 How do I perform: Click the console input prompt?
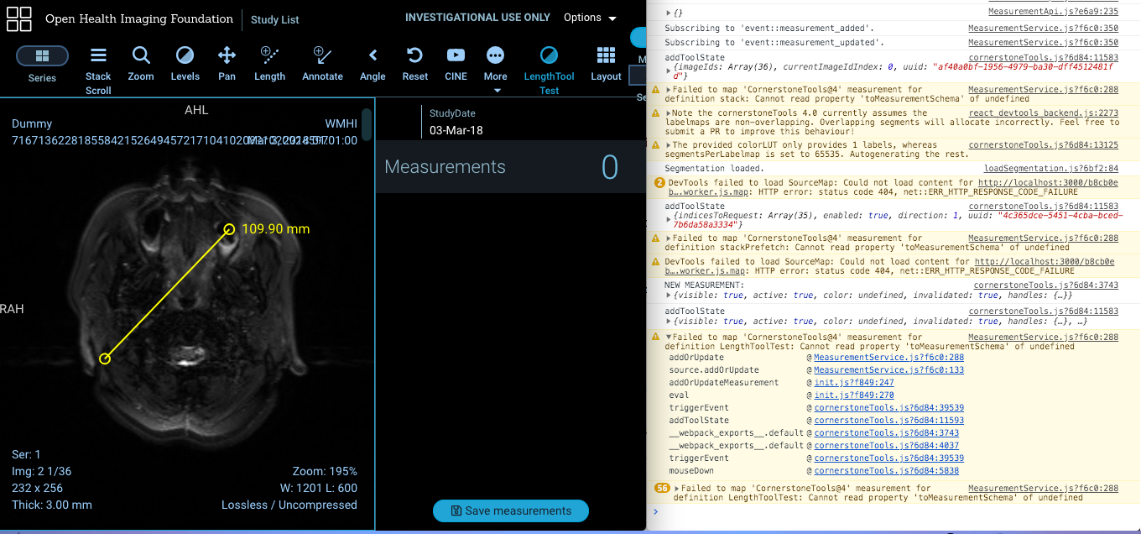[898, 511]
